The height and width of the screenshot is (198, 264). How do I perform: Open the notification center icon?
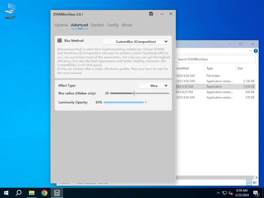(256, 193)
